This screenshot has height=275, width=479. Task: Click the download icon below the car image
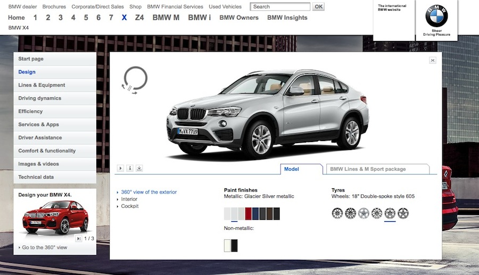tap(139, 168)
